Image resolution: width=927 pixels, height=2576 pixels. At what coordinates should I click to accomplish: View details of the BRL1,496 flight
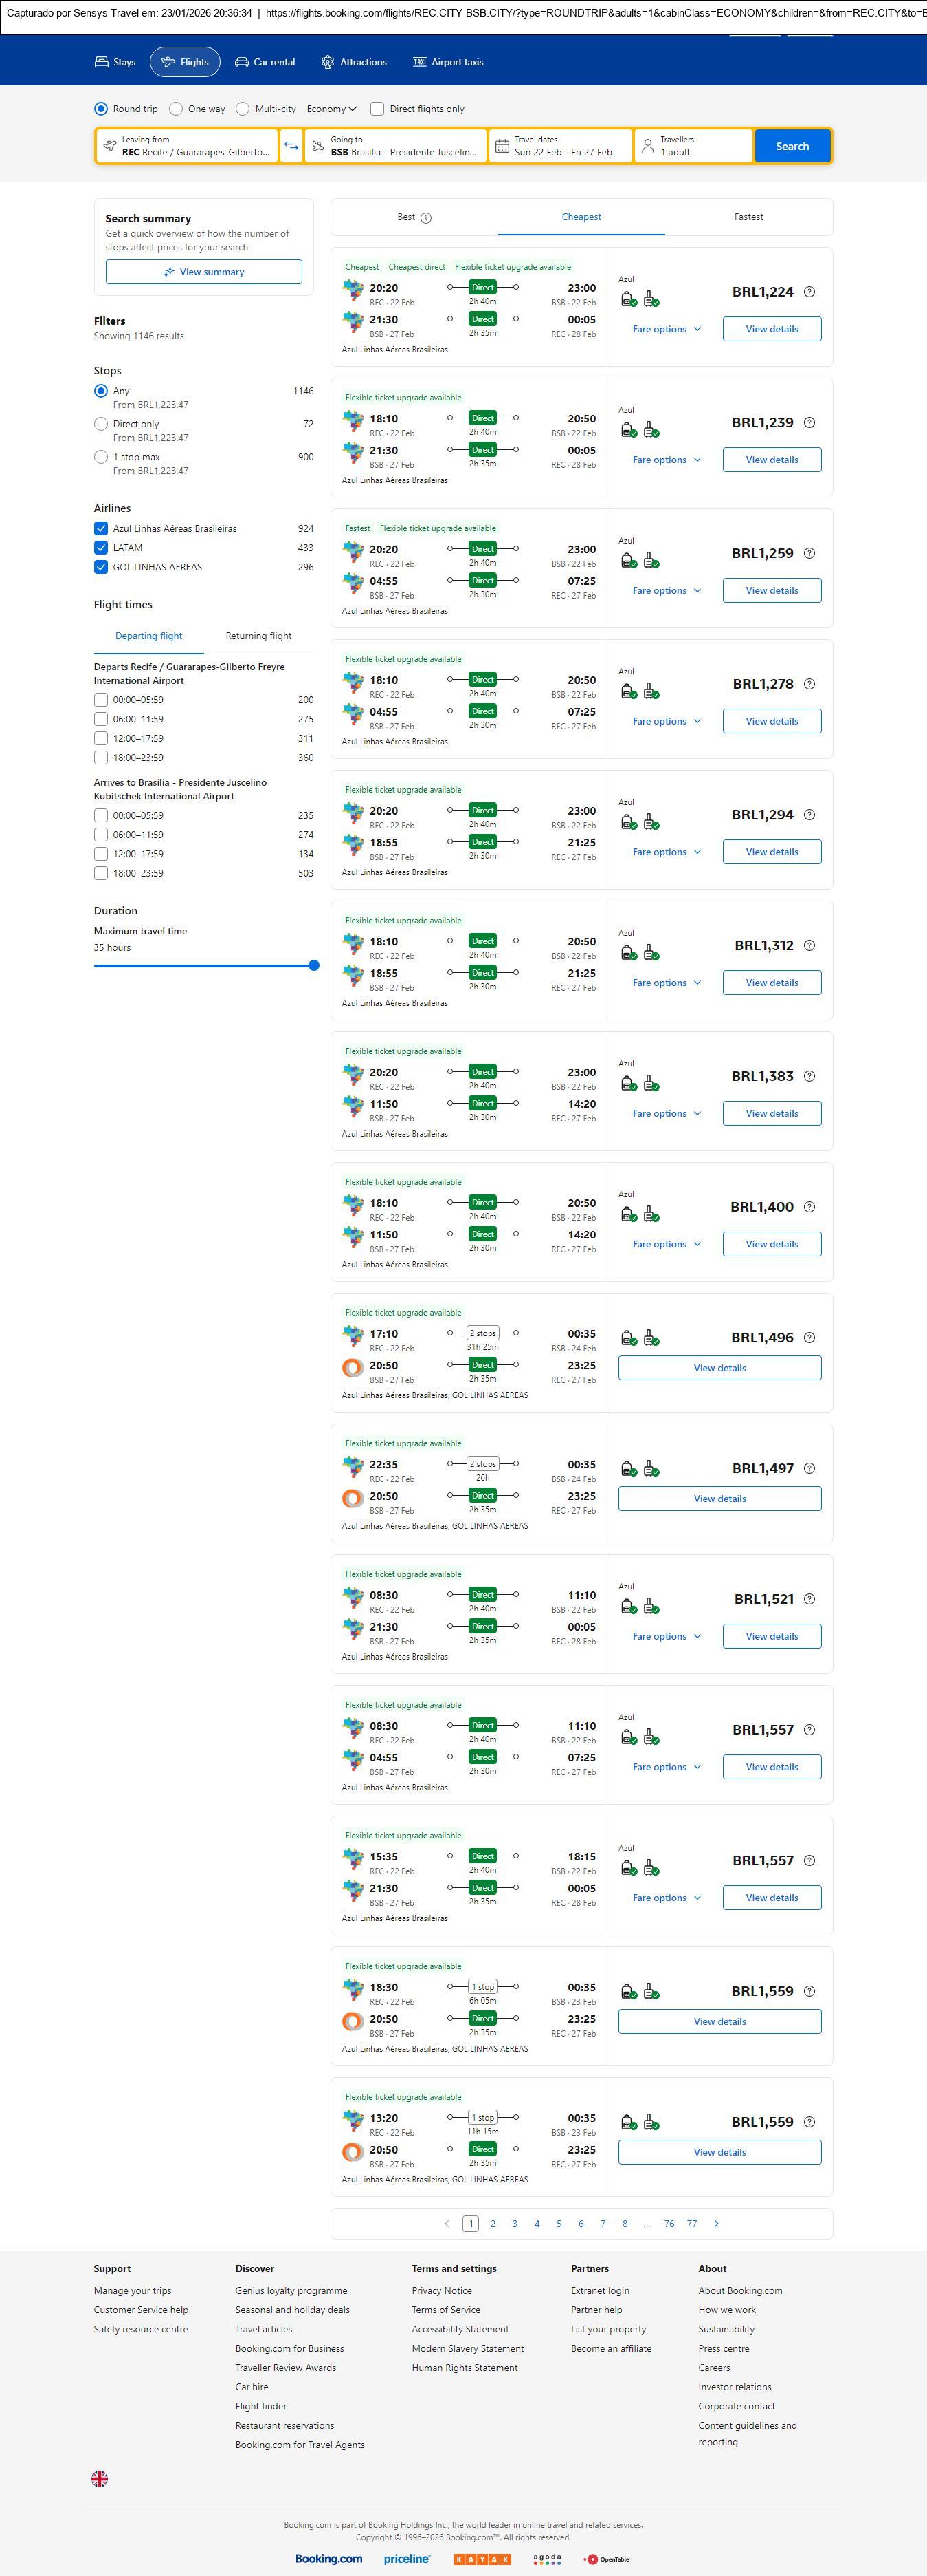(719, 1368)
